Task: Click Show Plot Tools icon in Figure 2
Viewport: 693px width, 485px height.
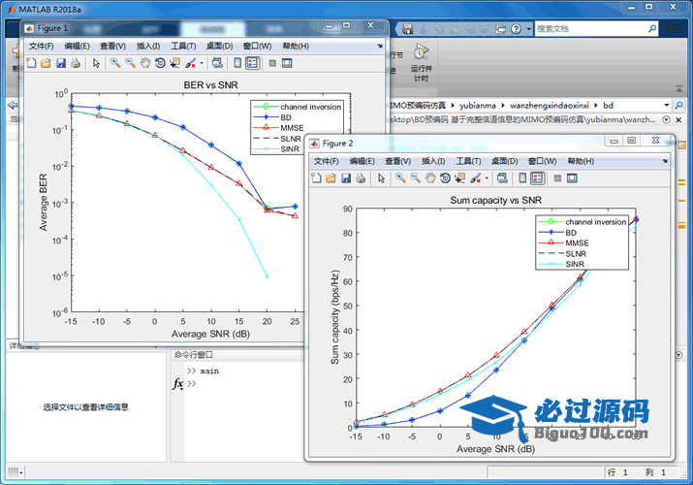Action: [572, 178]
